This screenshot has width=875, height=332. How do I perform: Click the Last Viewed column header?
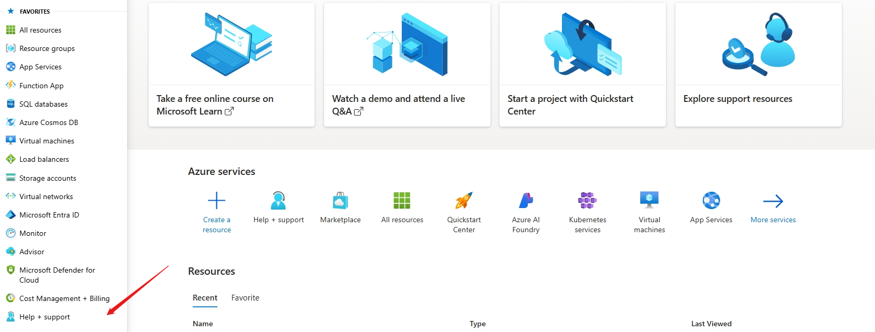[x=711, y=324]
